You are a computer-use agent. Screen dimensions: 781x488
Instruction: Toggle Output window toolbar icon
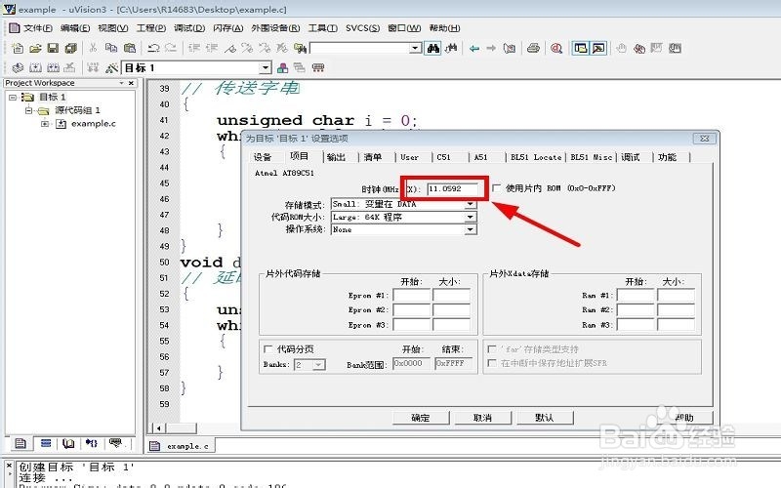pyautogui.click(x=598, y=48)
